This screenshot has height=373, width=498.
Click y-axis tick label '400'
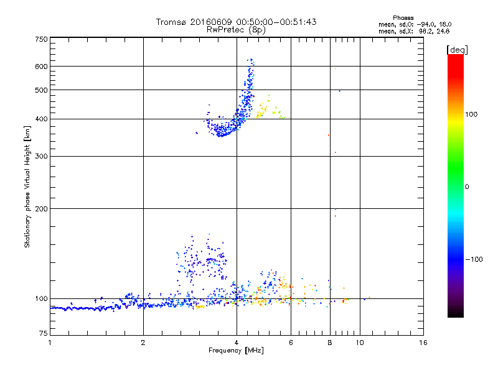(x=42, y=119)
